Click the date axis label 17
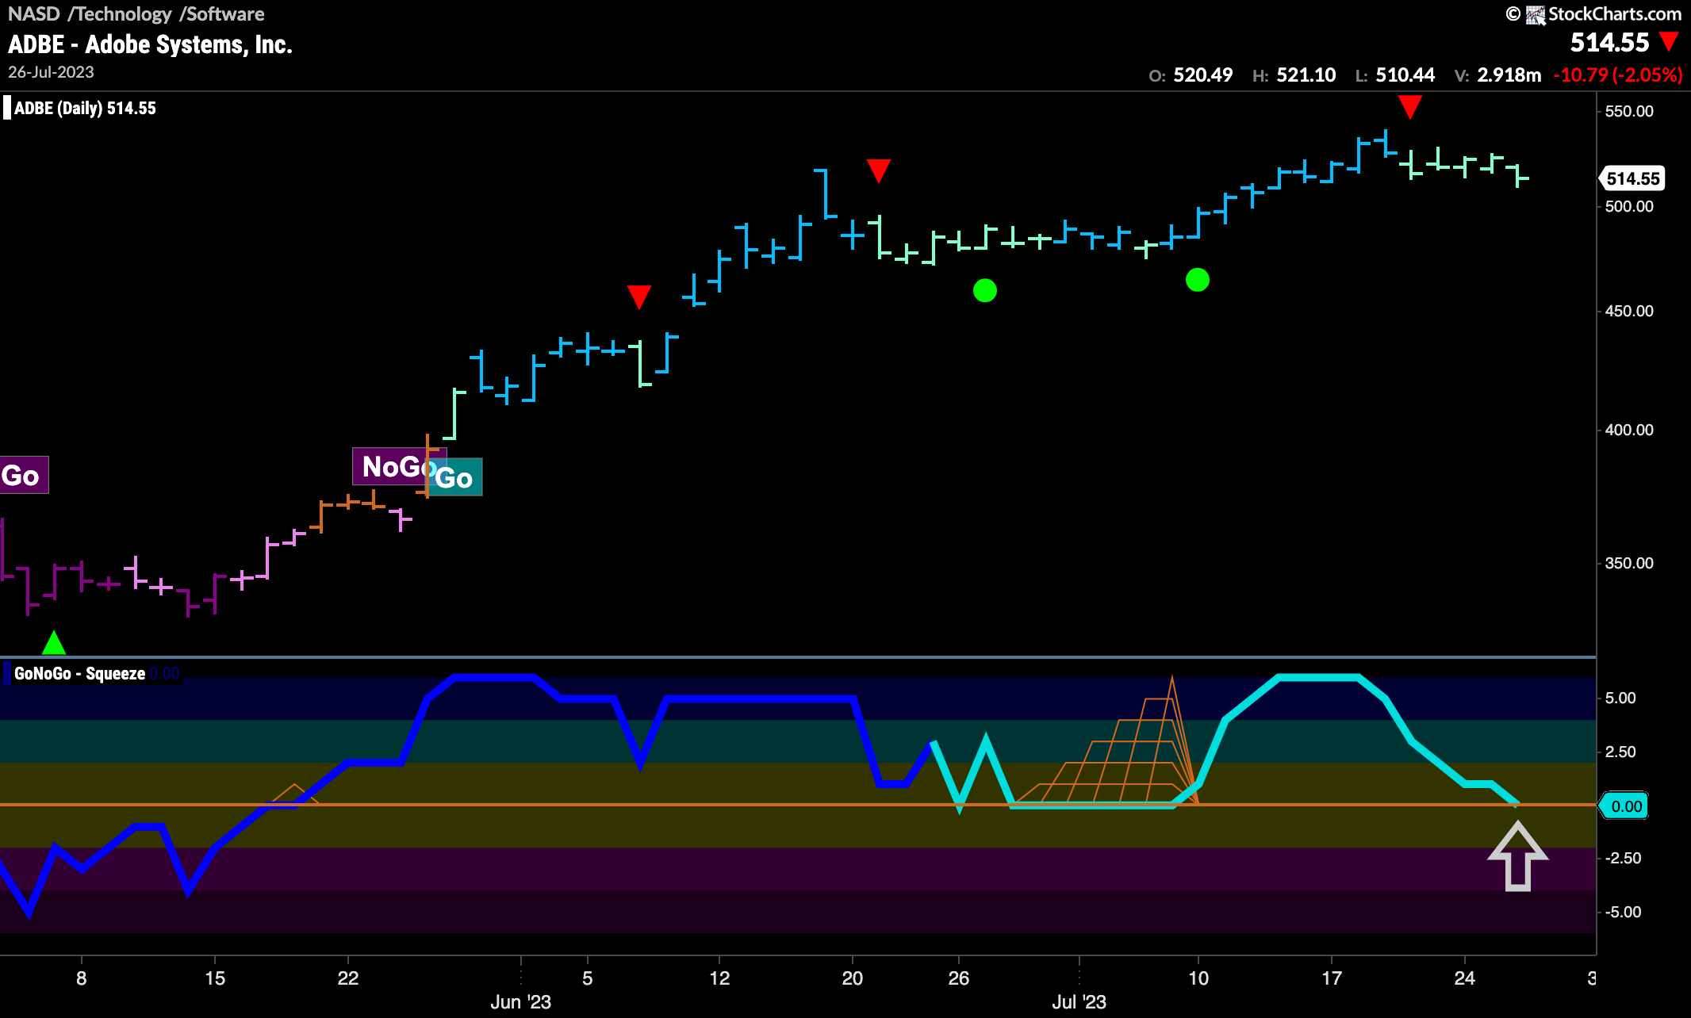The height and width of the screenshot is (1018, 1691). [1332, 978]
